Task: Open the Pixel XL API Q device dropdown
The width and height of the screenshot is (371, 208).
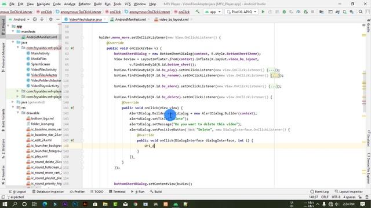Action: 241,12
